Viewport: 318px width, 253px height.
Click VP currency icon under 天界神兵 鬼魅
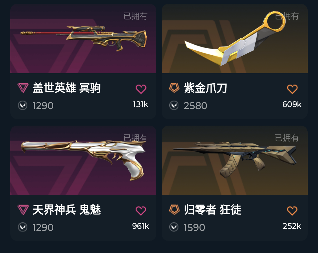point(22,227)
